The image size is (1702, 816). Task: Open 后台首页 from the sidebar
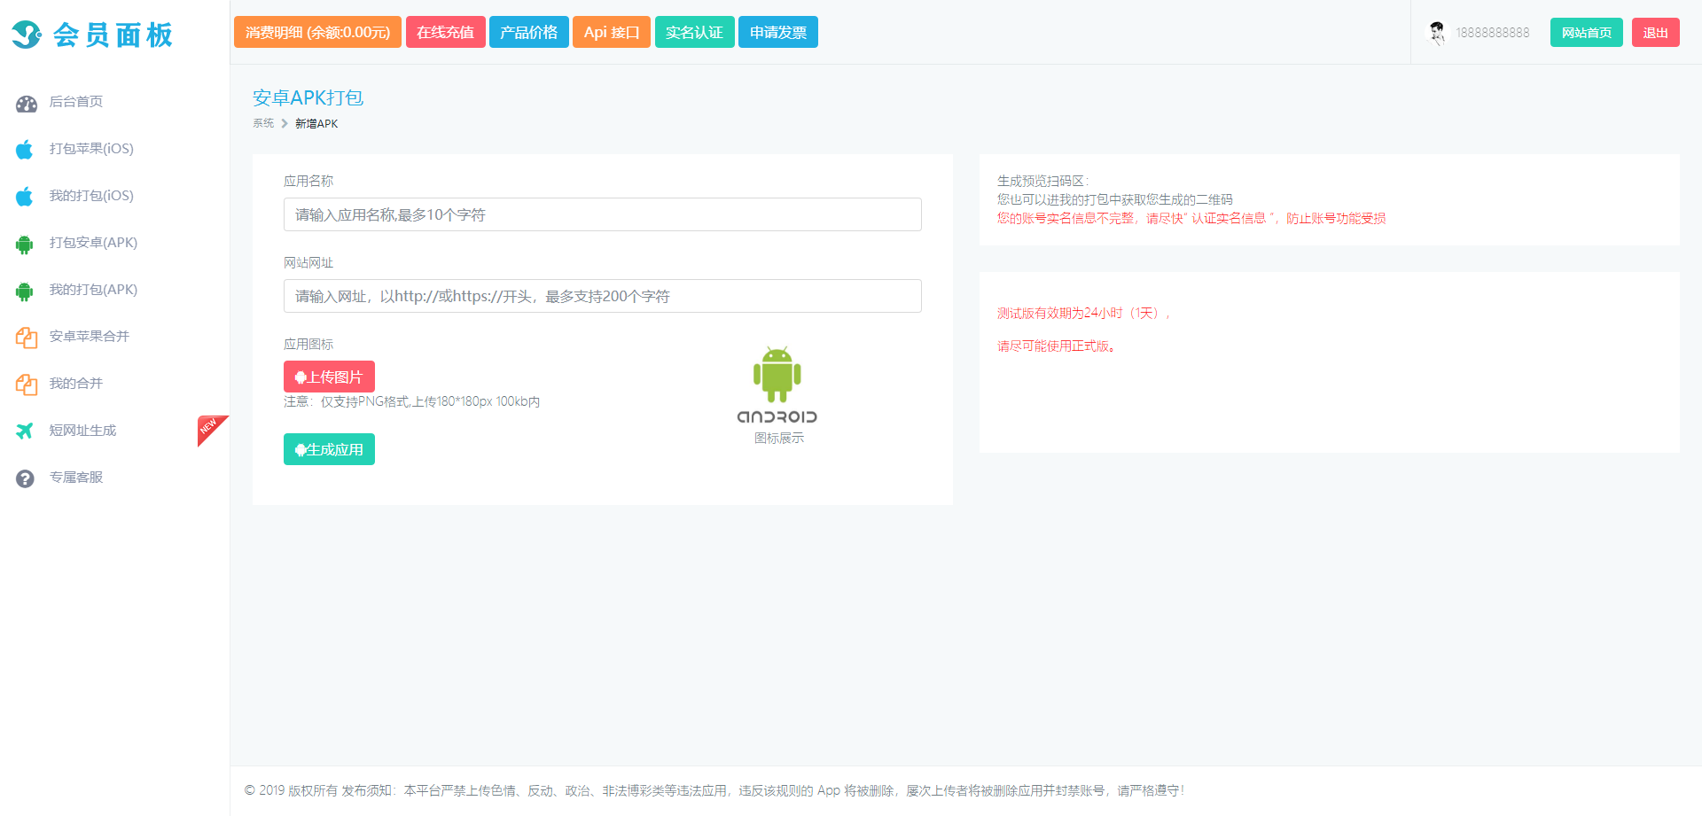[80, 102]
